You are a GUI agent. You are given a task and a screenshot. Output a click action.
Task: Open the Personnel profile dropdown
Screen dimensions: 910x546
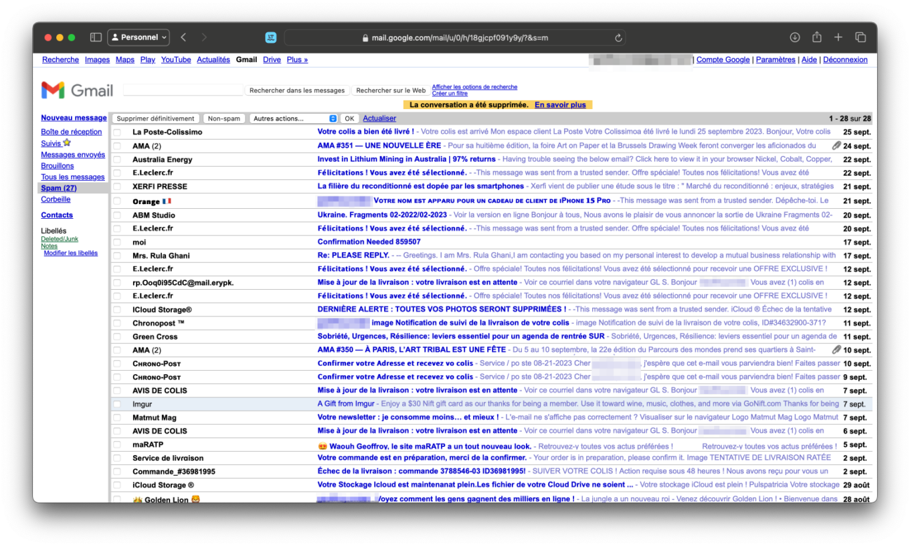tap(139, 37)
